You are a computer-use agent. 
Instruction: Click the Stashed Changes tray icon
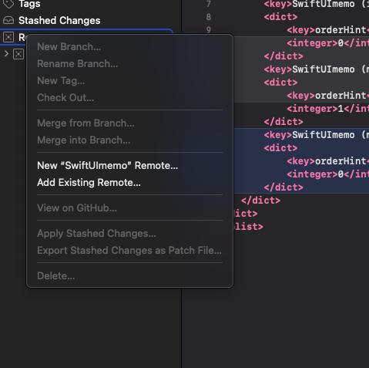pyautogui.click(x=8, y=20)
